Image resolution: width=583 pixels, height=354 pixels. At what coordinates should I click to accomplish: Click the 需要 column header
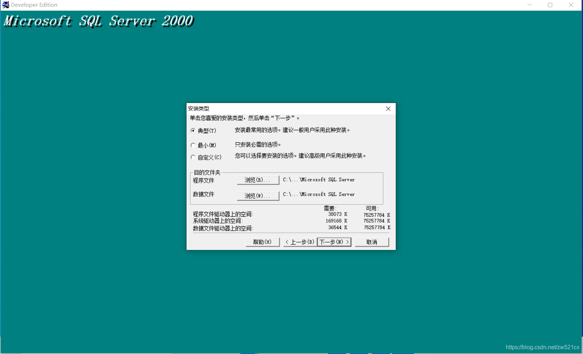tap(330, 209)
